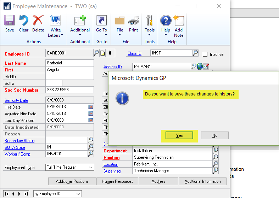279x198 pixels.
Task: Click the Save icon in Actions
Action: point(10,20)
